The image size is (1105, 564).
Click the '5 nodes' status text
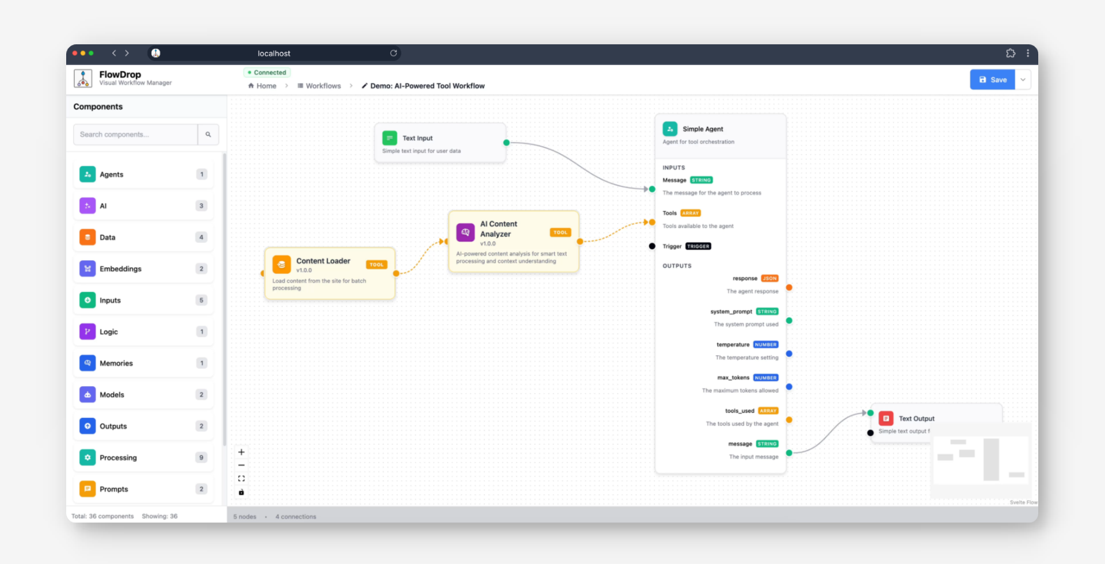point(245,517)
